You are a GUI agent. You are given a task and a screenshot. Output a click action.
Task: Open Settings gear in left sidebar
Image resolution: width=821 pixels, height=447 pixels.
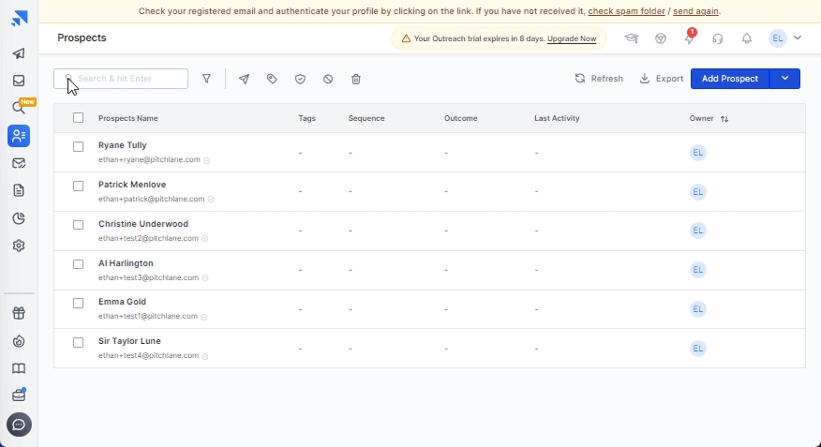point(19,246)
